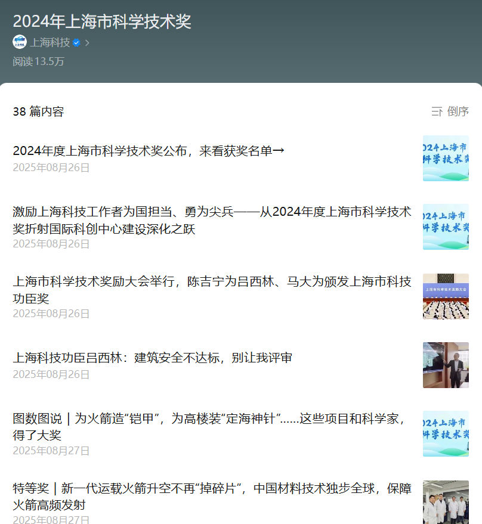This screenshot has width=482, height=524.
Task: Open article 图数图说｜为火箭造“铠甲”
Action: click(x=209, y=427)
